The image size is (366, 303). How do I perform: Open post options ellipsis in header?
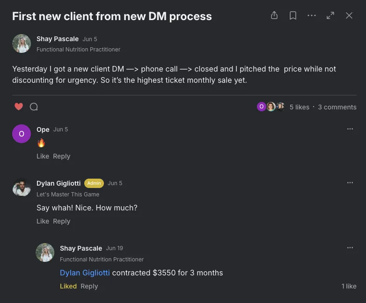(312, 15)
